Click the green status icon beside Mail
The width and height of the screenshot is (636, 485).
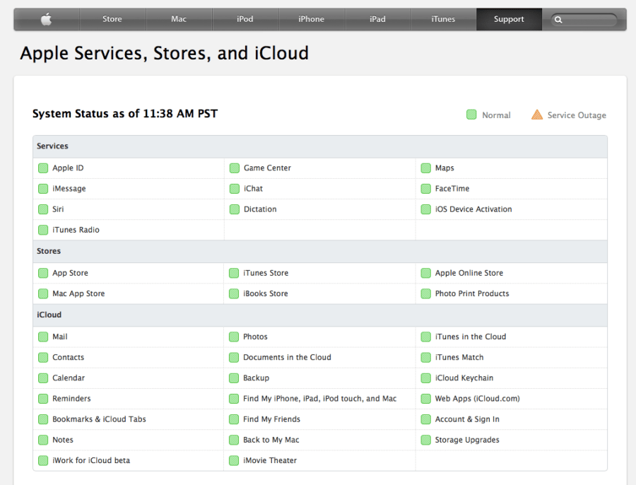click(43, 337)
